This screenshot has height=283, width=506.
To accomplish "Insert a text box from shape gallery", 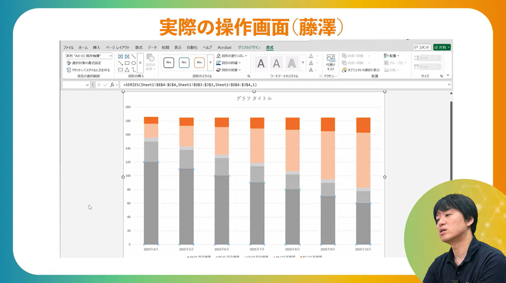I will 121,57.
